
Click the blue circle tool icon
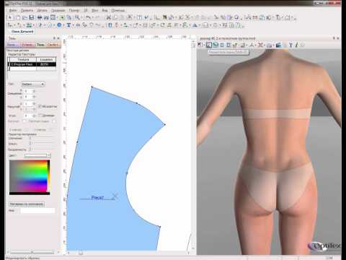pos(59,25)
